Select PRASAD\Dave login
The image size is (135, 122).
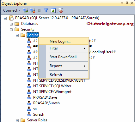[45, 97]
